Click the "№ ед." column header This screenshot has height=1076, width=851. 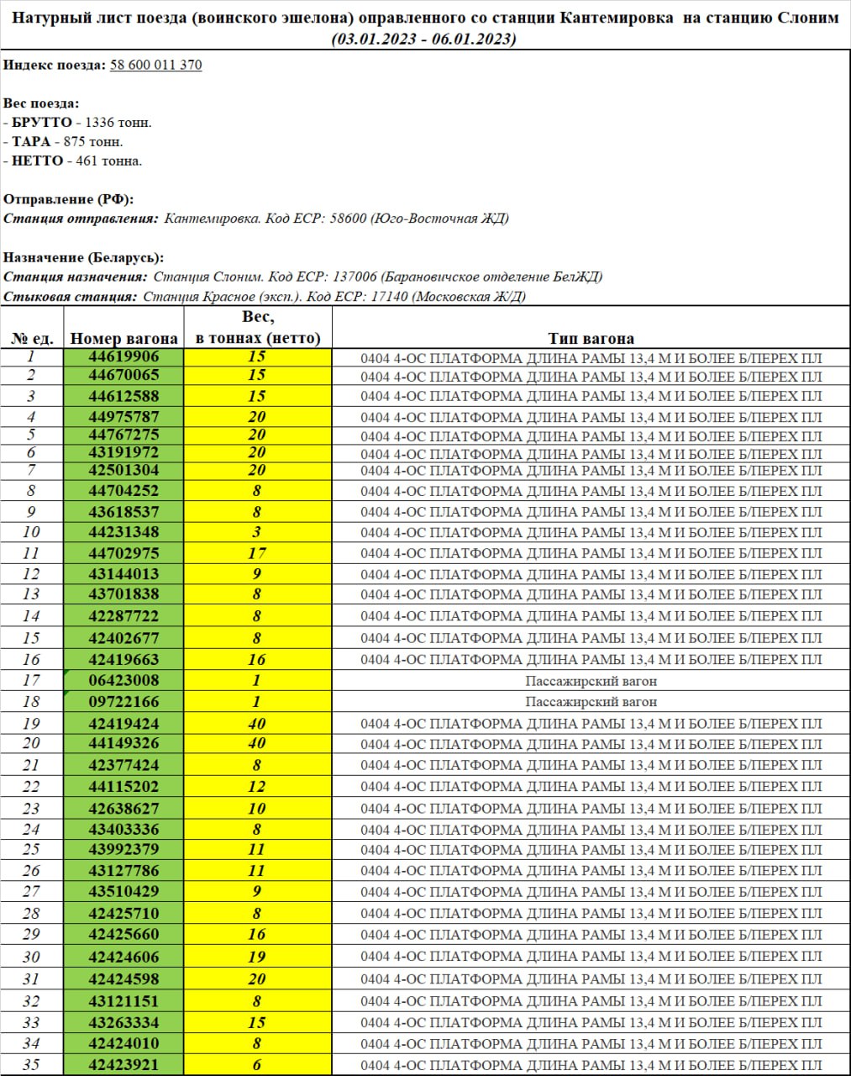(x=32, y=338)
